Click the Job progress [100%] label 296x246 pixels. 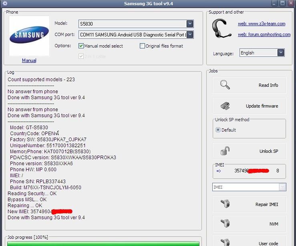pos(28,237)
